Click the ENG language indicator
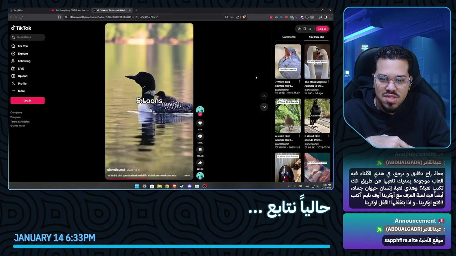 pyautogui.click(x=307, y=186)
